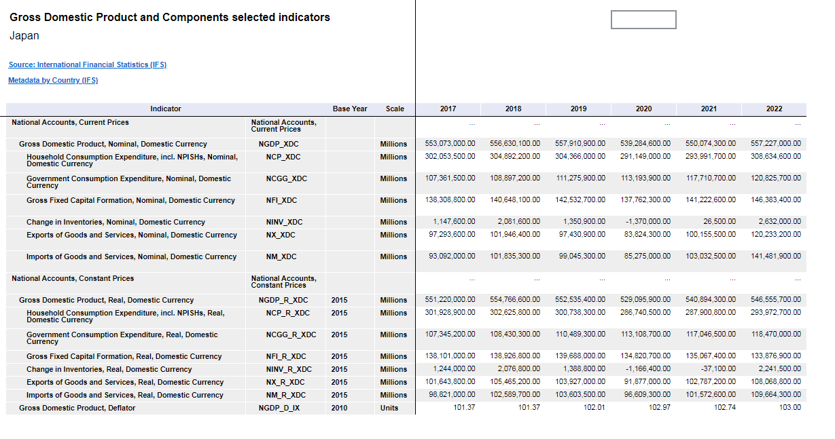Screen dimensions: 835x439
Task: Select the National Accounts, Constant Prices row label
Action: [73, 279]
